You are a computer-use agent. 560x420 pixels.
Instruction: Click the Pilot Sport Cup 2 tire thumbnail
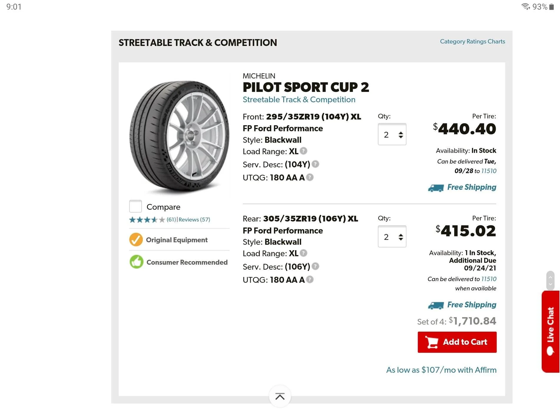point(179,137)
